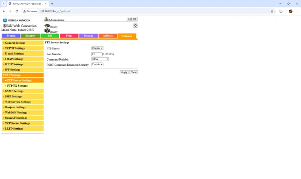This screenshot has height=179, width=301.
Task: Click the Apply button
Action: (124, 72)
